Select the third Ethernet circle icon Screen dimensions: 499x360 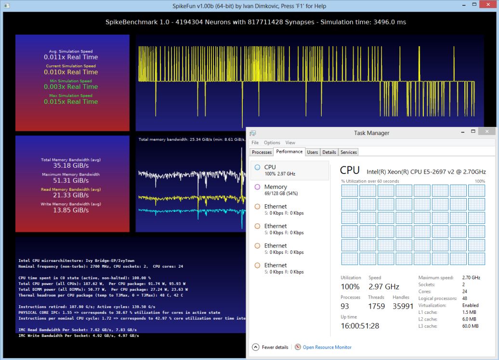coord(258,246)
